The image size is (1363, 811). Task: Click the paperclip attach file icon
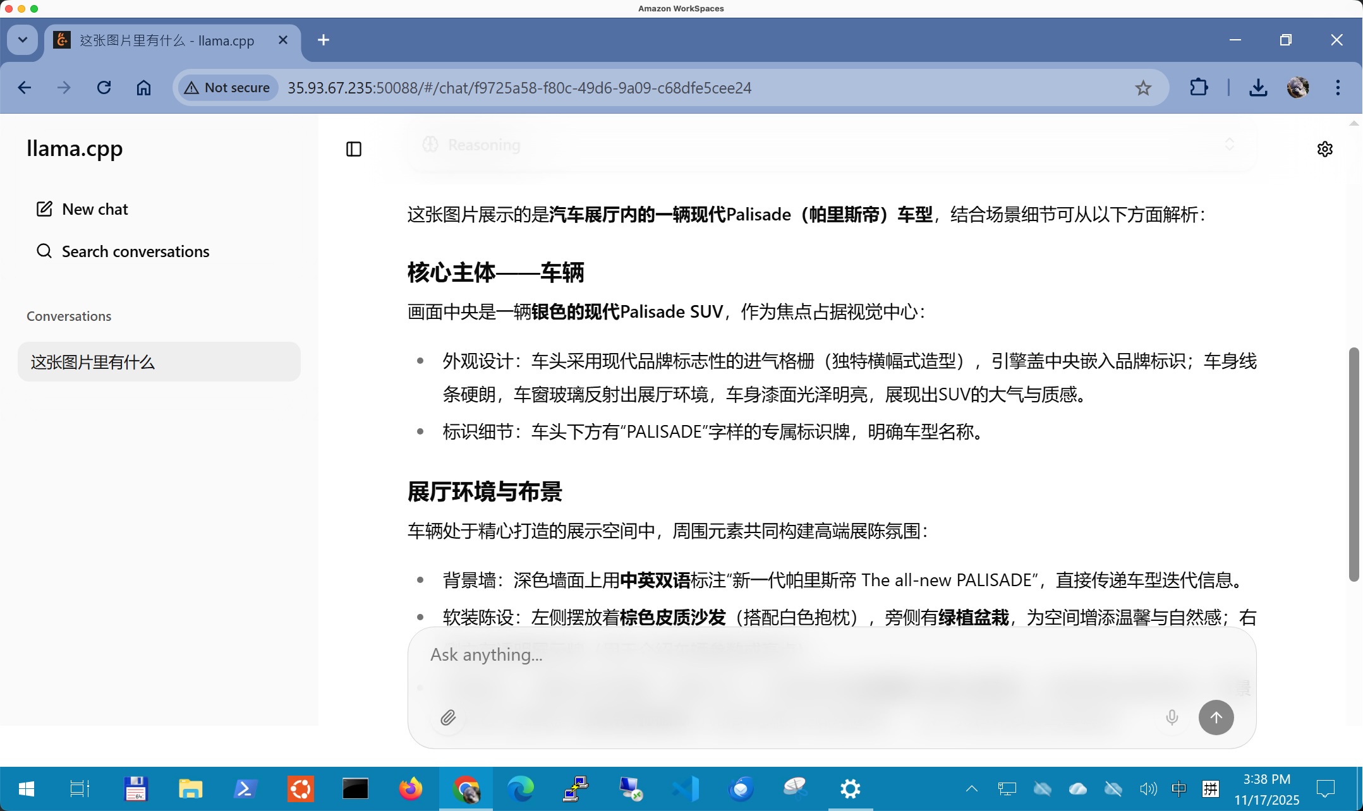(x=448, y=718)
